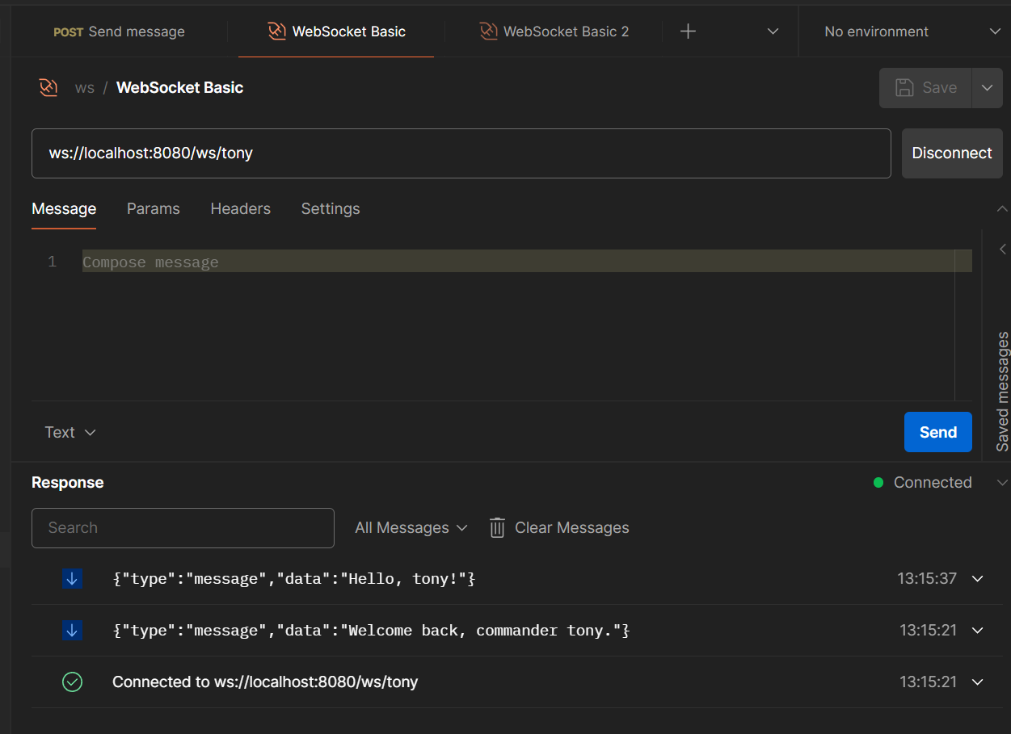The image size is (1011, 734).
Task: Click incoming arrow icon on Hello tony message
Action: pyautogui.click(x=72, y=578)
